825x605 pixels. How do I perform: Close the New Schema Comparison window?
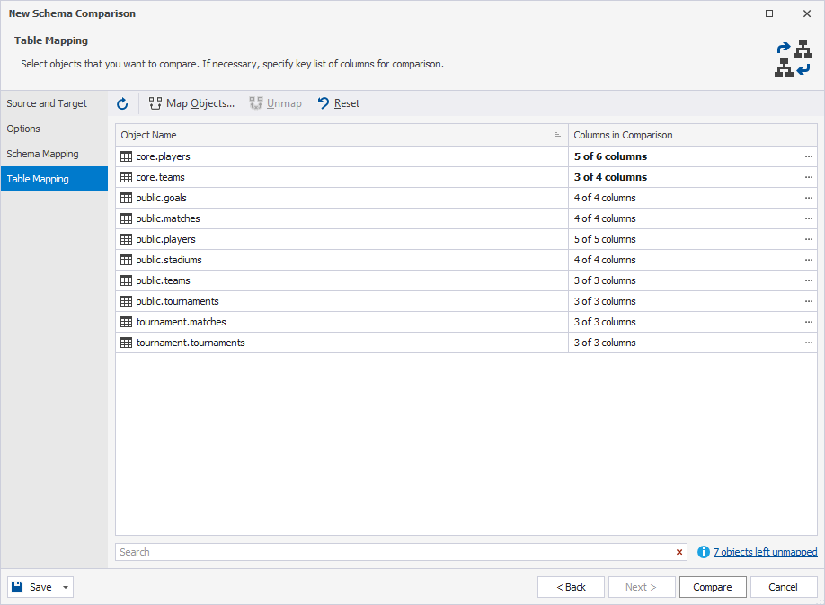pyautogui.click(x=807, y=13)
